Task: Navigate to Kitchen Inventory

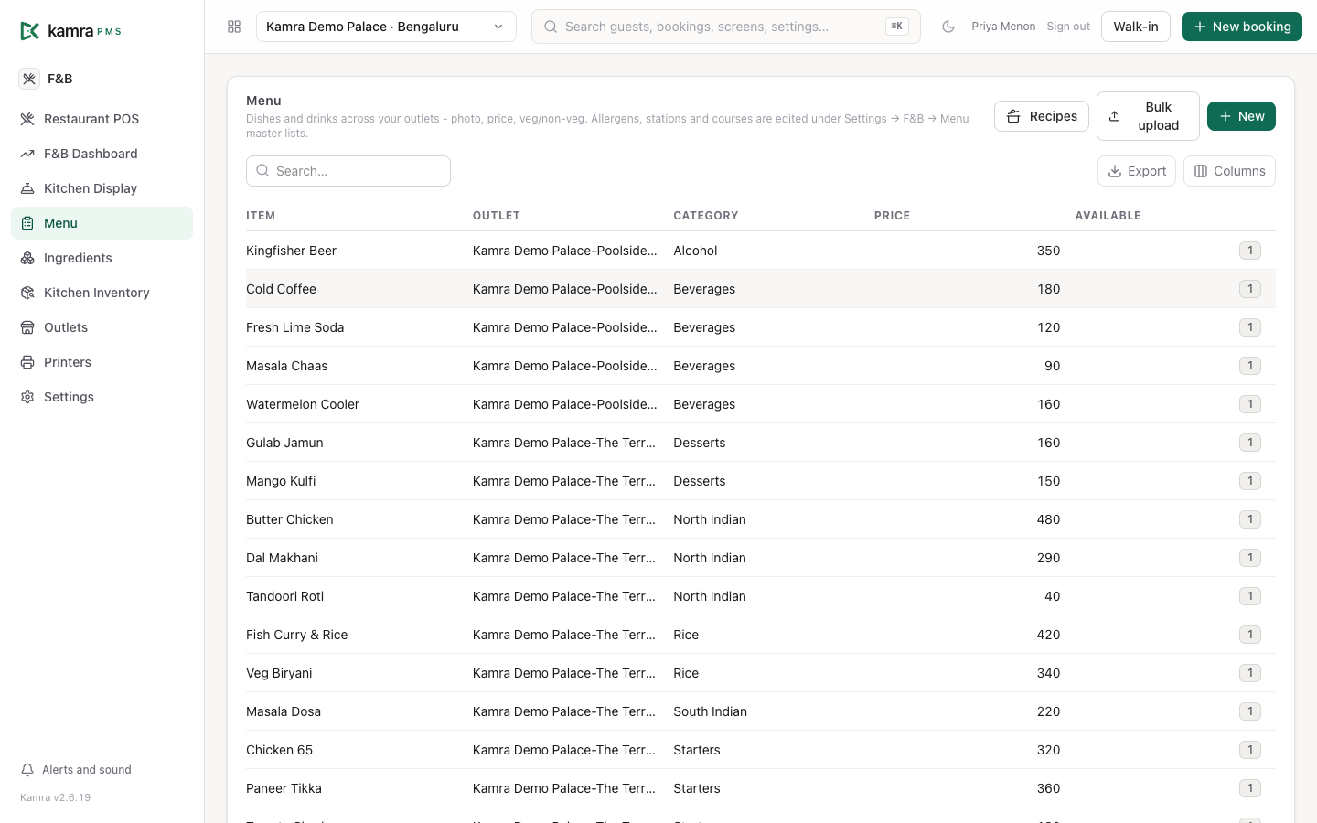Action: click(x=102, y=293)
